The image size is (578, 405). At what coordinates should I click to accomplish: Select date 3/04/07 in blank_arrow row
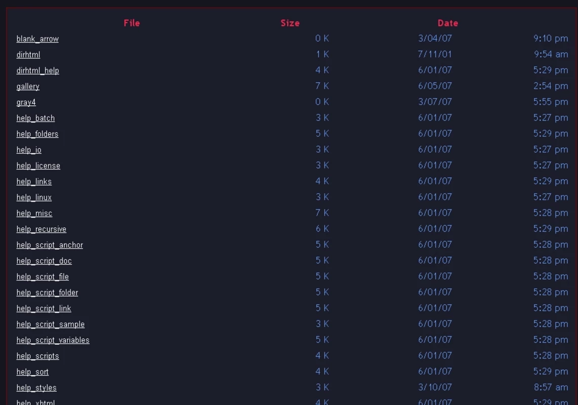click(435, 38)
